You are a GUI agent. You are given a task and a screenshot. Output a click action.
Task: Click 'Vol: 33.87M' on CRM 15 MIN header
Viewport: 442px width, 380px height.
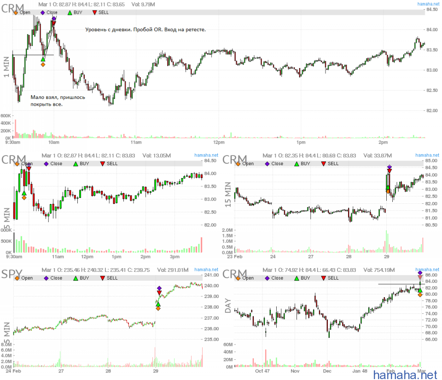pyautogui.click(x=378, y=155)
